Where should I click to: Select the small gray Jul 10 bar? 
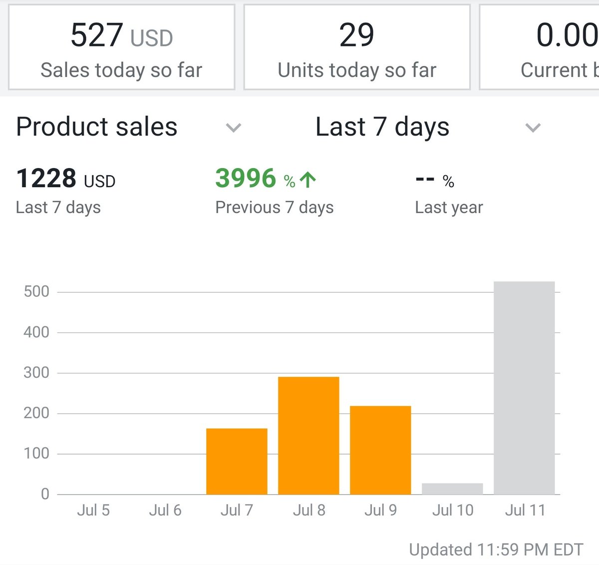(x=452, y=488)
